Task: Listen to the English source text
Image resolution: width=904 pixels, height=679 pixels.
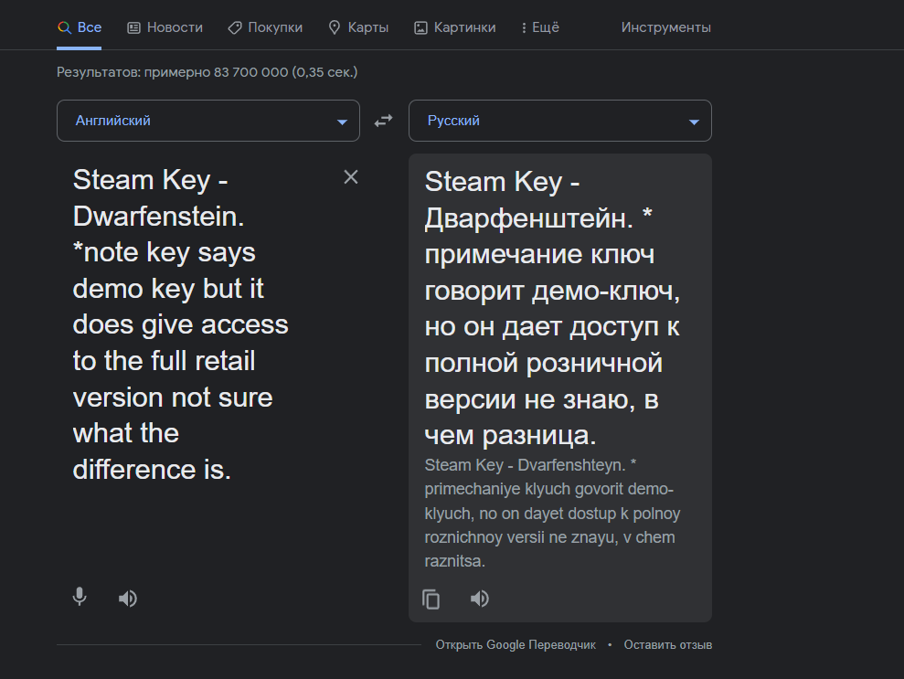Action: 127,599
